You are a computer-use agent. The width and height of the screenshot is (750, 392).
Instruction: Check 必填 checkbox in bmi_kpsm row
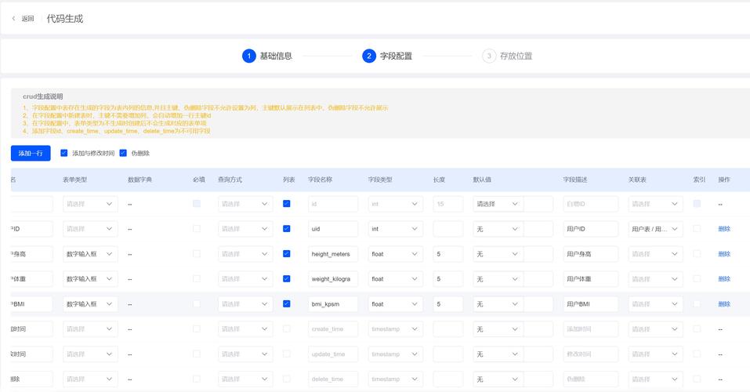pos(197,304)
